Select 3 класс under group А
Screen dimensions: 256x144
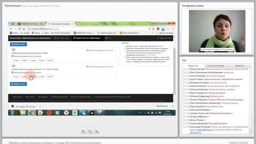33,76
